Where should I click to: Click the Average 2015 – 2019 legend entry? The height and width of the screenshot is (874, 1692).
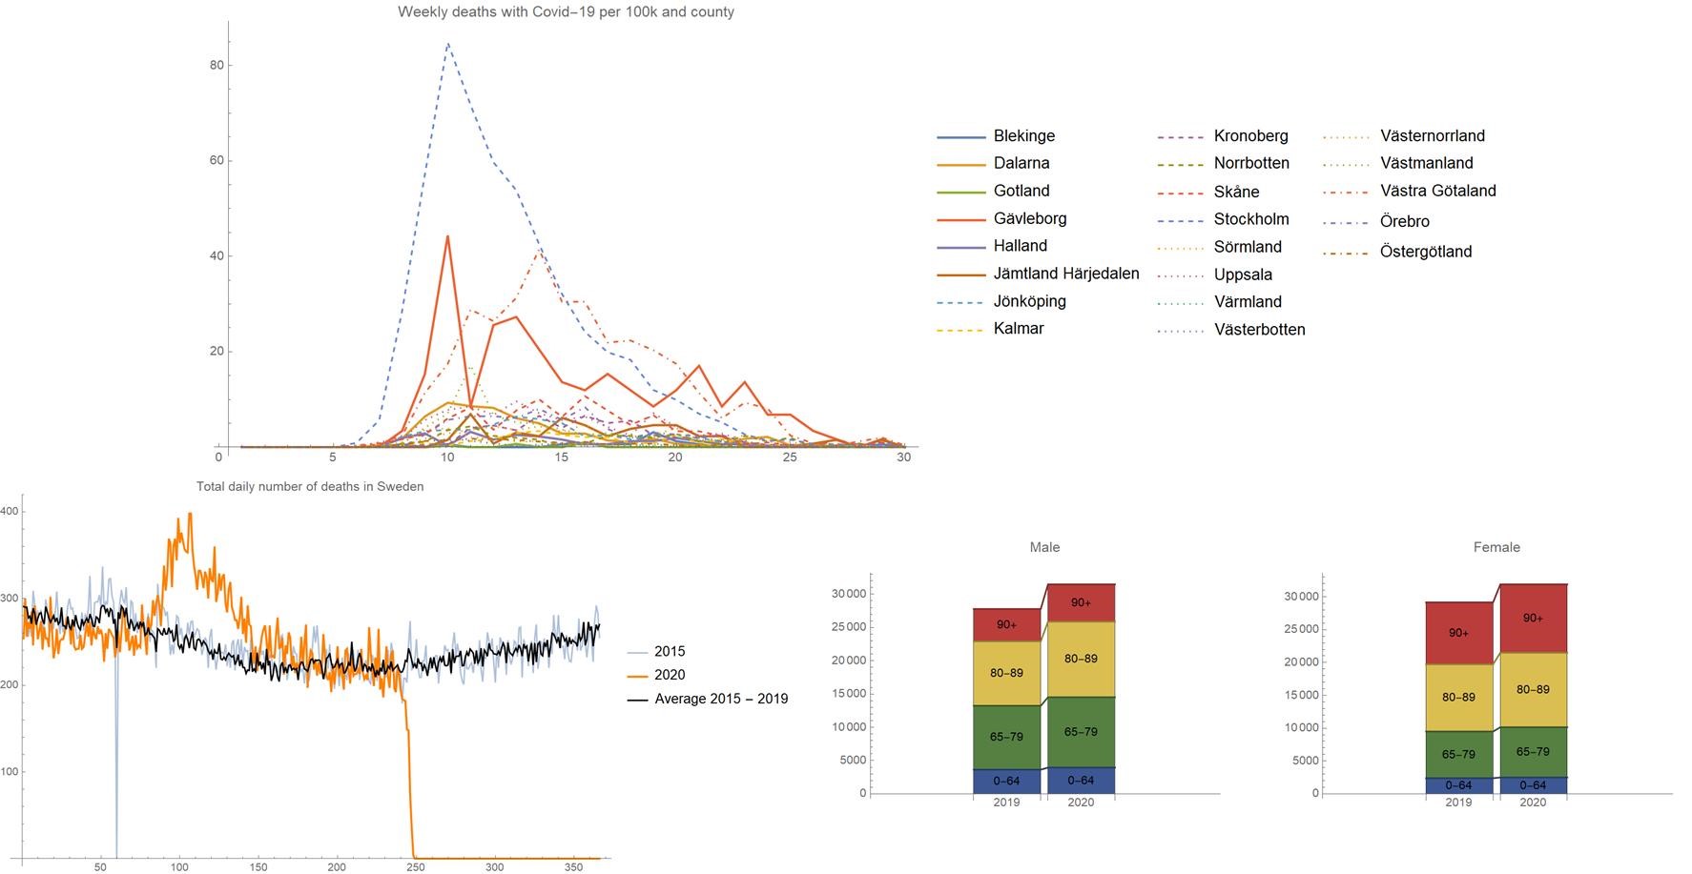coord(721,699)
